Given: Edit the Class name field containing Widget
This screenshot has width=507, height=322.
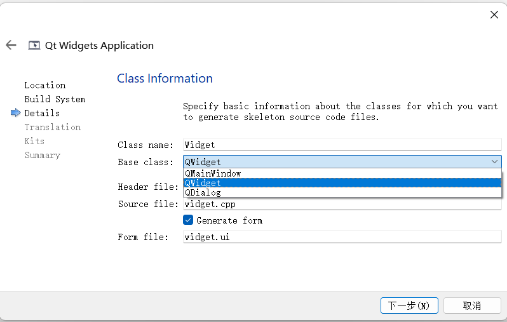Looking at the screenshot, I should [x=342, y=145].
